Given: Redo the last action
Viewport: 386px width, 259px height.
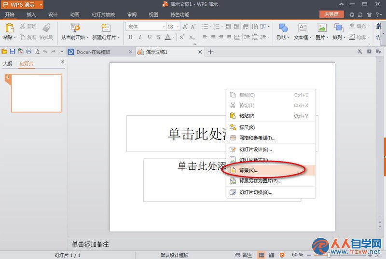Looking at the screenshot, I should 53,52.
